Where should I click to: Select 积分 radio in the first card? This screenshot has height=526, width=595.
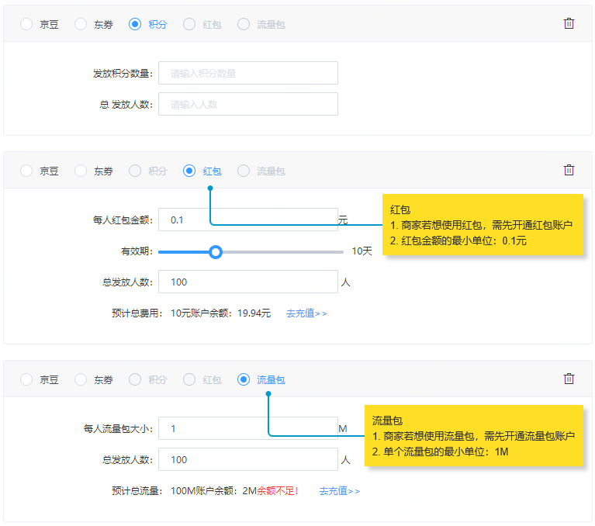135,24
